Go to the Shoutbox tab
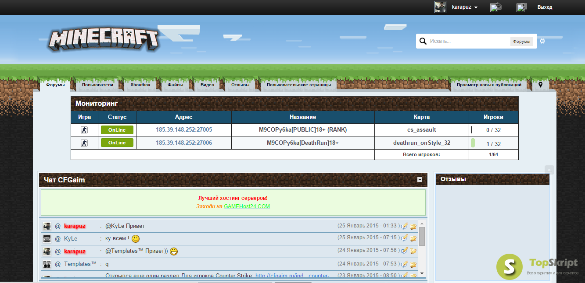The width and height of the screenshot is (585, 283). [140, 84]
